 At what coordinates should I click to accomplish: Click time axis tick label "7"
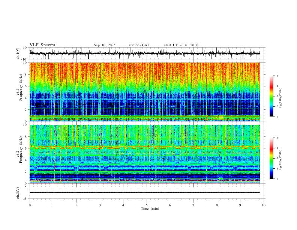coord(193,205)
